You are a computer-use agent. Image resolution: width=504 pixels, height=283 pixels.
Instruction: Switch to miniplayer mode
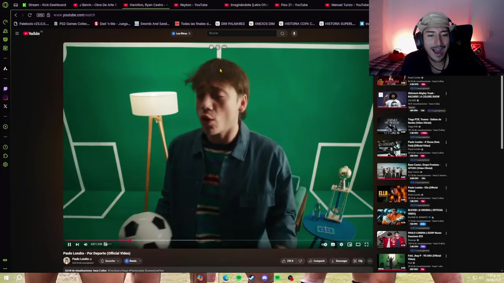pos(350,244)
